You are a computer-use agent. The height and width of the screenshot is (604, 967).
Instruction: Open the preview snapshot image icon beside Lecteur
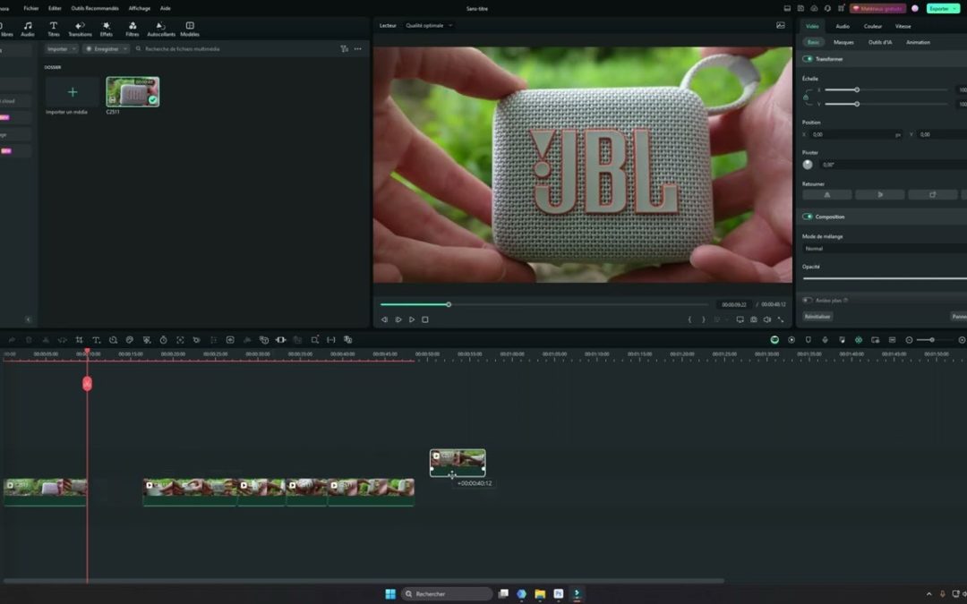pos(780,25)
